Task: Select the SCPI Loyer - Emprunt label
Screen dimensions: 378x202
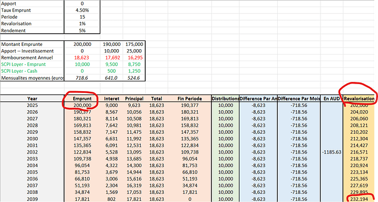Action: point(24,64)
